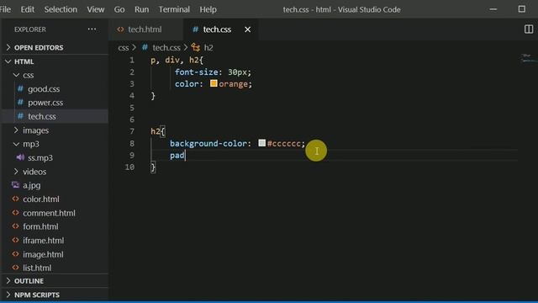Open the Edit menu
Screen dimensions: 538x303
coord(28,9)
